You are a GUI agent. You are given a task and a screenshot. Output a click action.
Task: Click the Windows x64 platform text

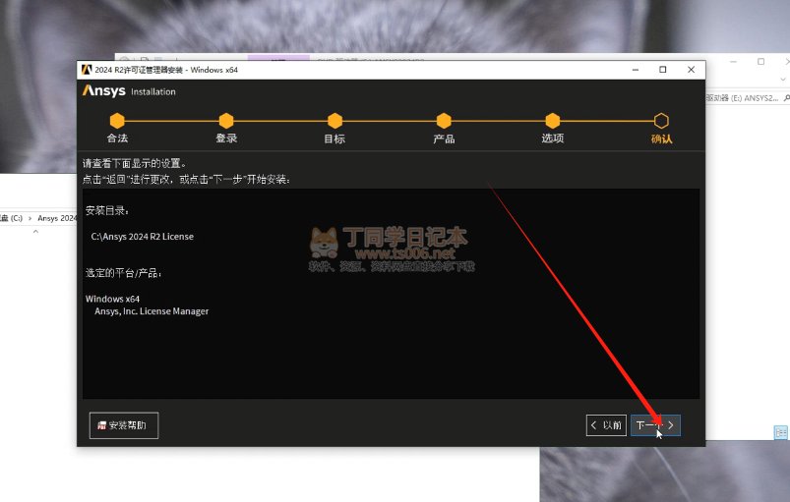point(112,299)
